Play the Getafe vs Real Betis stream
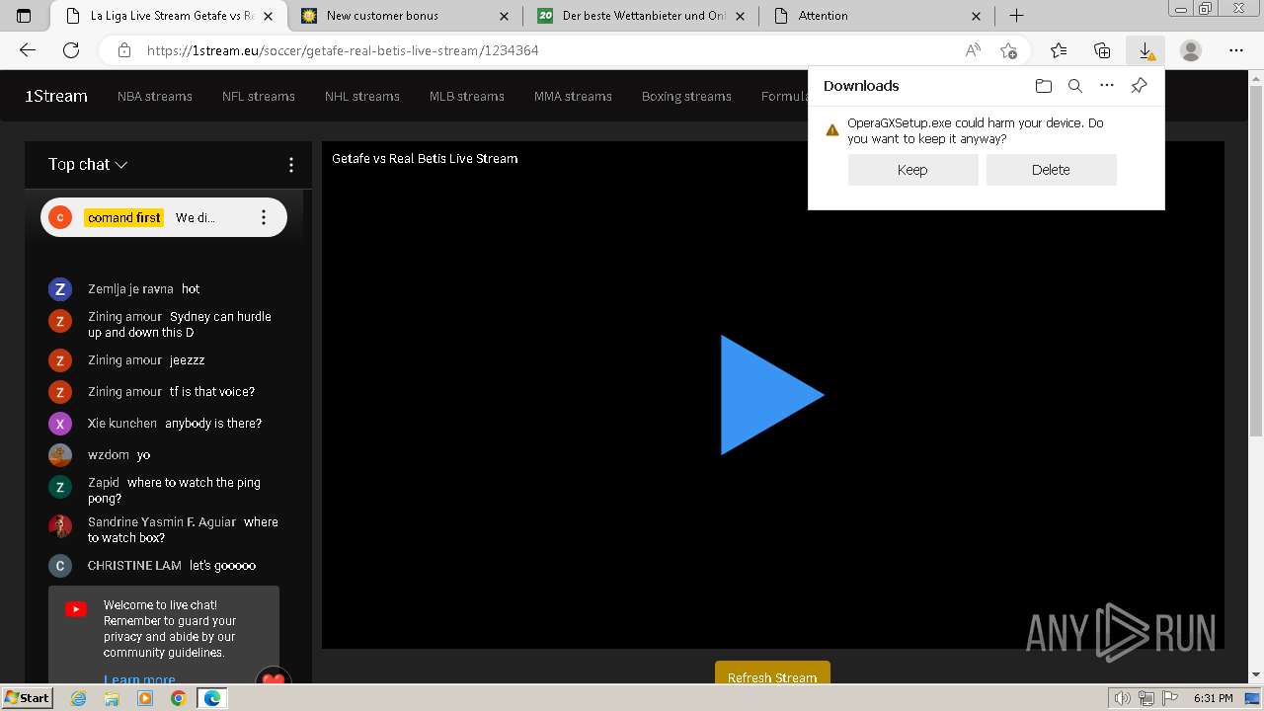The width and height of the screenshot is (1264, 711). pos(772,395)
